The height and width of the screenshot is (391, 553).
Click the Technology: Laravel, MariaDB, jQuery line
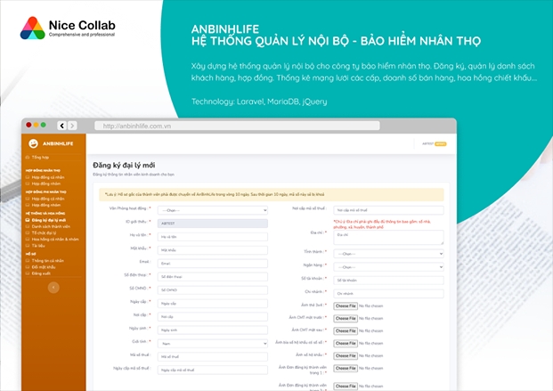coord(259,102)
